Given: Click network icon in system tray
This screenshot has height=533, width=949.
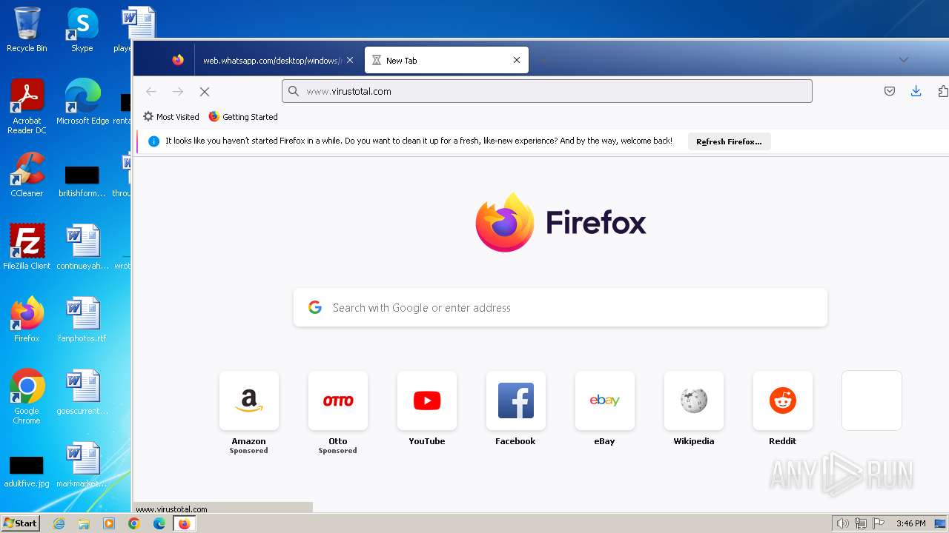Looking at the screenshot, I should pos(861,523).
